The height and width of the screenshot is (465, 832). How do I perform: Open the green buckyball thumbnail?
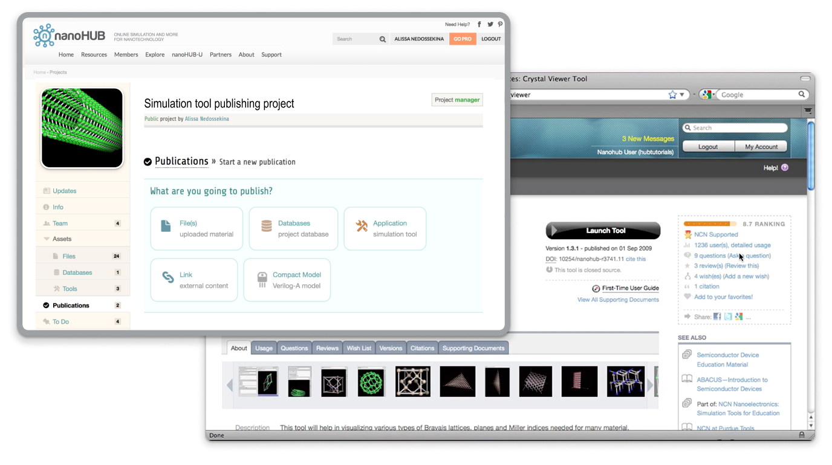click(x=371, y=381)
